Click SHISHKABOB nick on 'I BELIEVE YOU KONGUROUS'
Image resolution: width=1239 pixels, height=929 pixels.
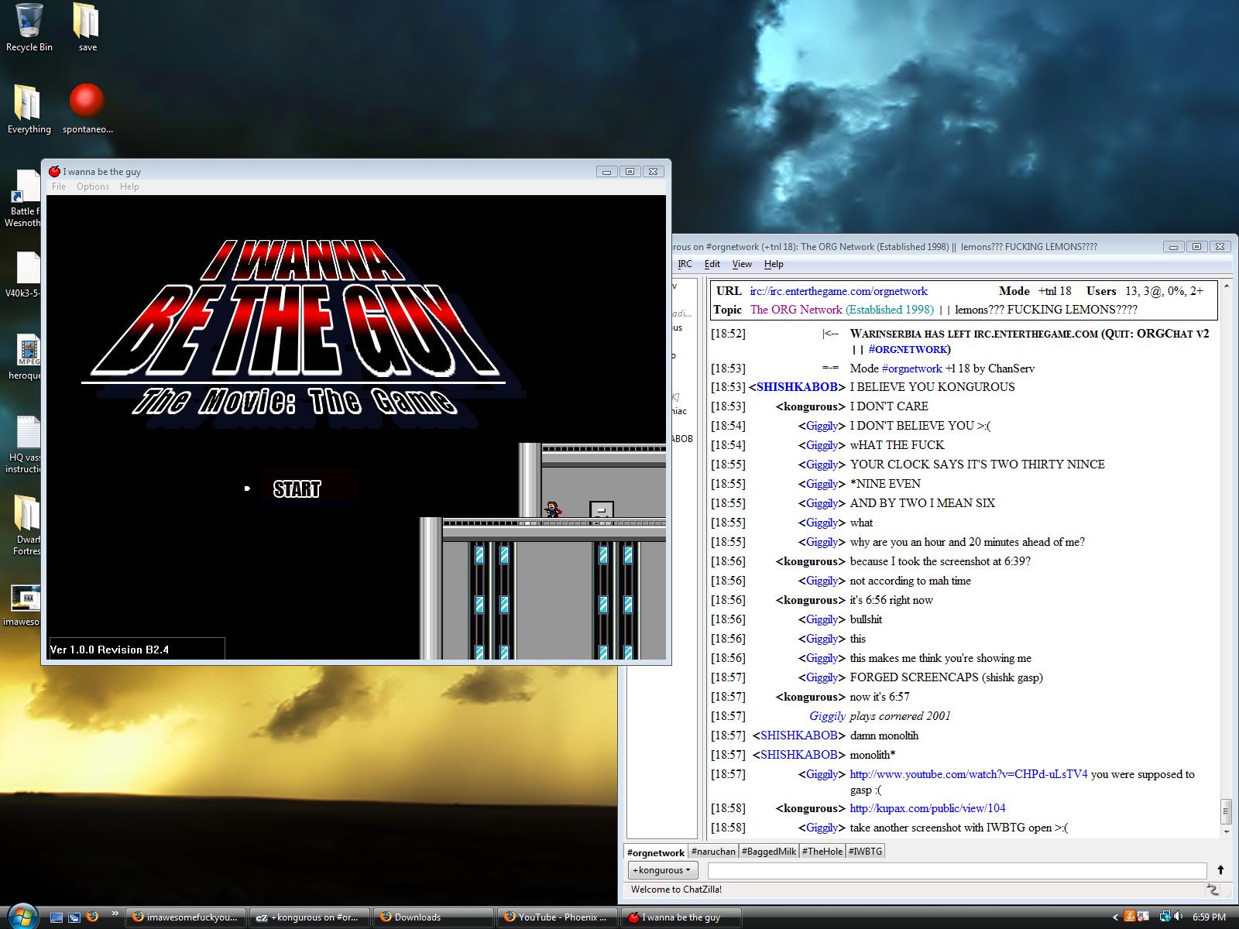click(797, 387)
